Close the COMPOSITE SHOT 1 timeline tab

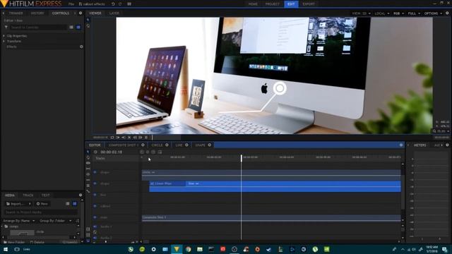[143, 145]
